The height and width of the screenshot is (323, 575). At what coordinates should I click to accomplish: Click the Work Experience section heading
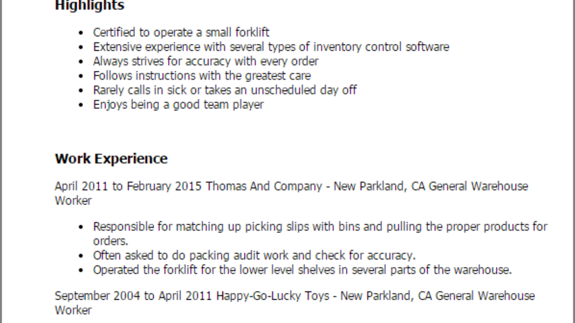111,159
